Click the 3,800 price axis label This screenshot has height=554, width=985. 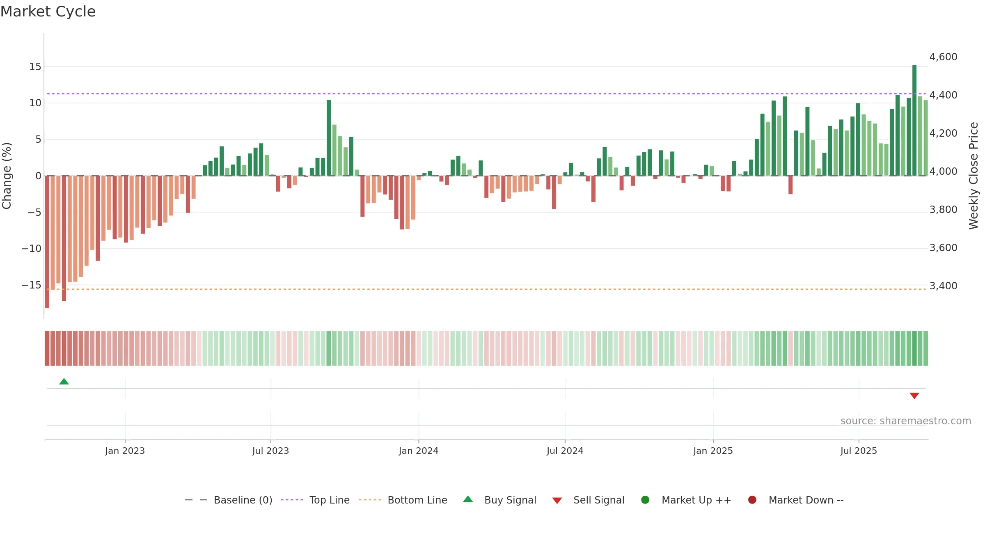click(943, 210)
